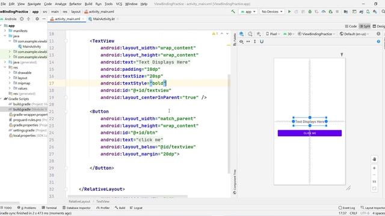Open the Default (en-us) locale dropdown
The height and width of the screenshot is (216, 385).
pyautogui.click(x=354, y=34)
